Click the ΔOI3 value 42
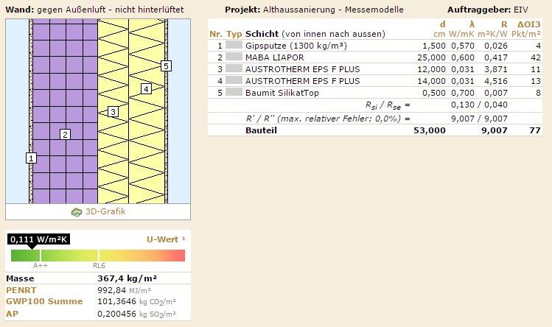 536,57
